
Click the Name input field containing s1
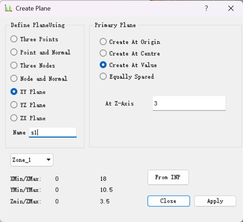point(53,132)
